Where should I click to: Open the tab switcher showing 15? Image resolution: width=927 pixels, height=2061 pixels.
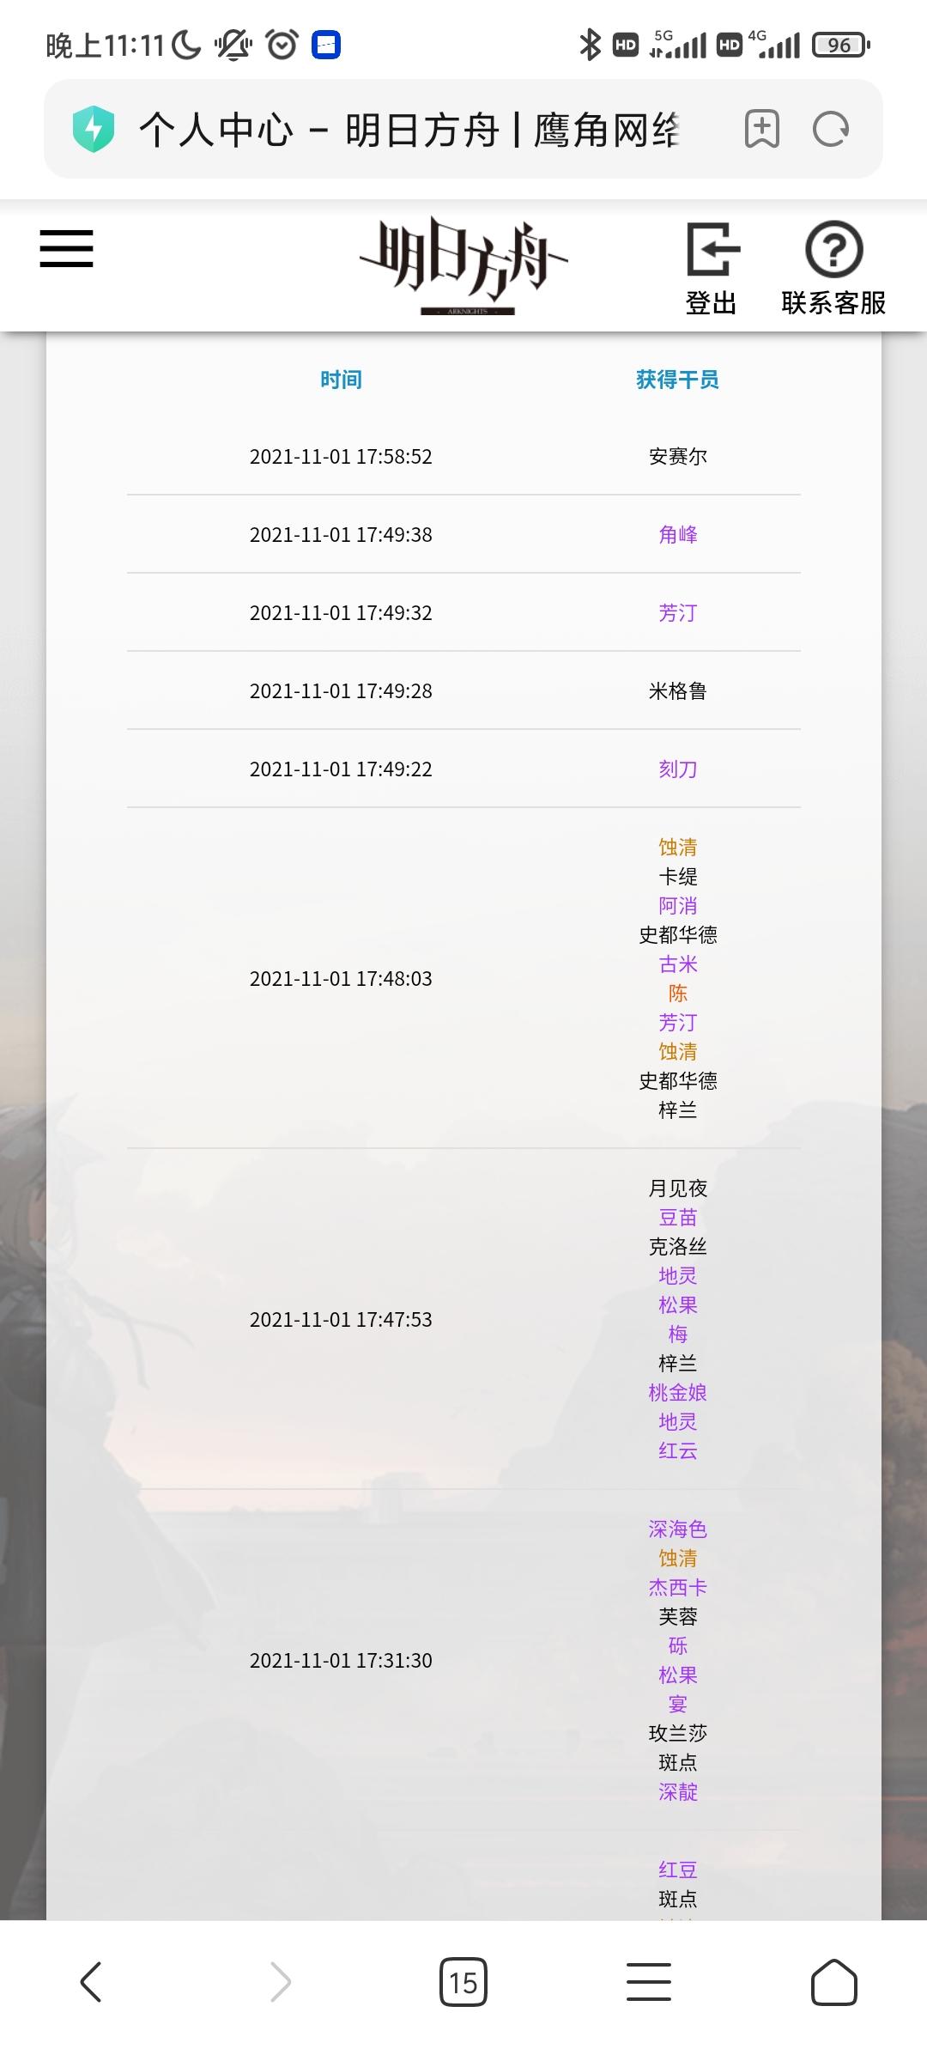click(463, 1982)
